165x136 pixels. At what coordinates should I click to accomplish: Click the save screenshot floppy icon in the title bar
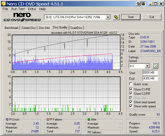143,4
